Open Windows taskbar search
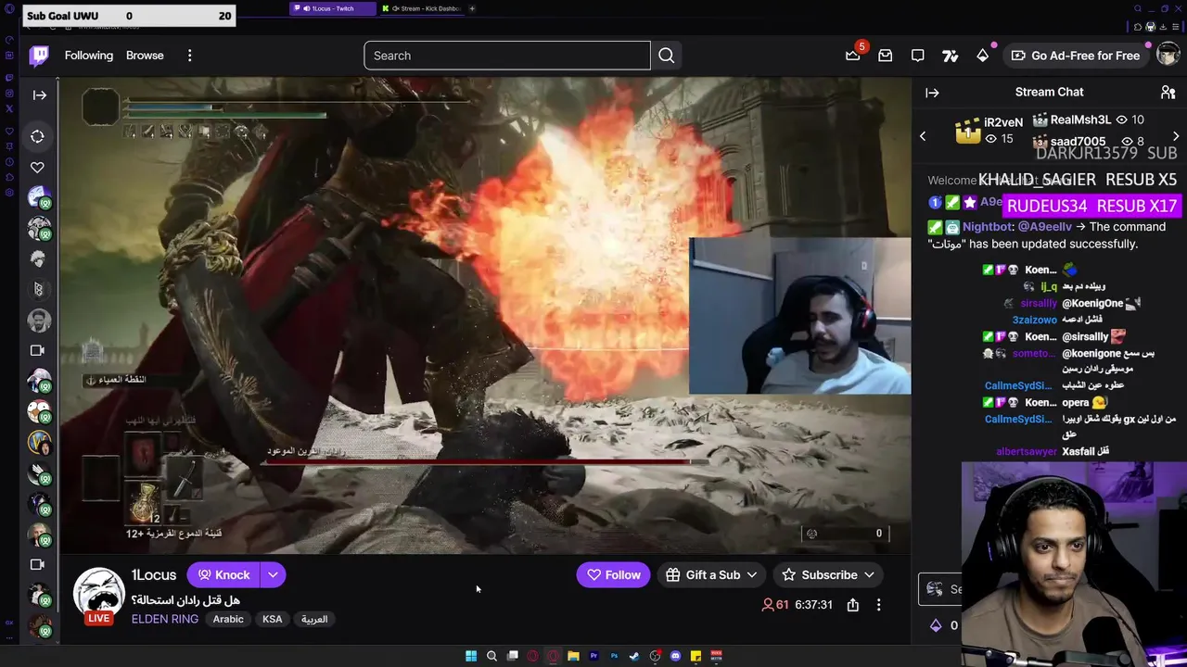Screen dimensions: 1187x667 click(x=491, y=656)
